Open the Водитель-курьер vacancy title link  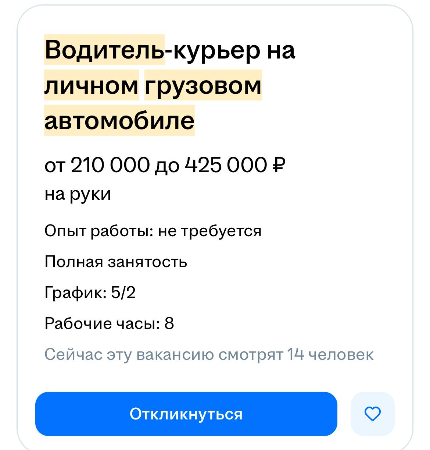click(x=169, y=85)
